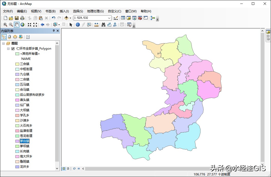Screen dimensions: 271x177
Task: Select the Pan hand tool
Action: point(17,25)
